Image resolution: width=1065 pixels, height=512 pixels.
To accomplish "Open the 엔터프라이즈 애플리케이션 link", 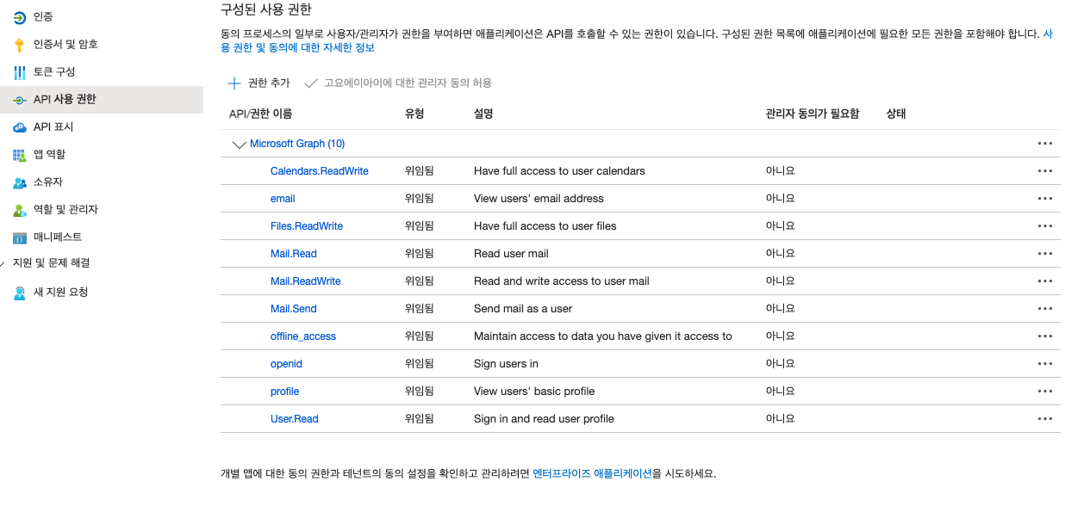I will (x=592, y=473).
